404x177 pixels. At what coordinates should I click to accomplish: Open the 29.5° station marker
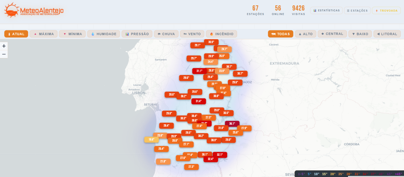[188, 133]
